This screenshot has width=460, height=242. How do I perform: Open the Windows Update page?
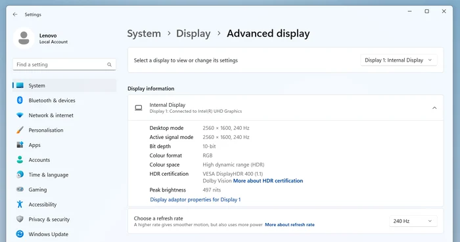(x=64, y=234)
